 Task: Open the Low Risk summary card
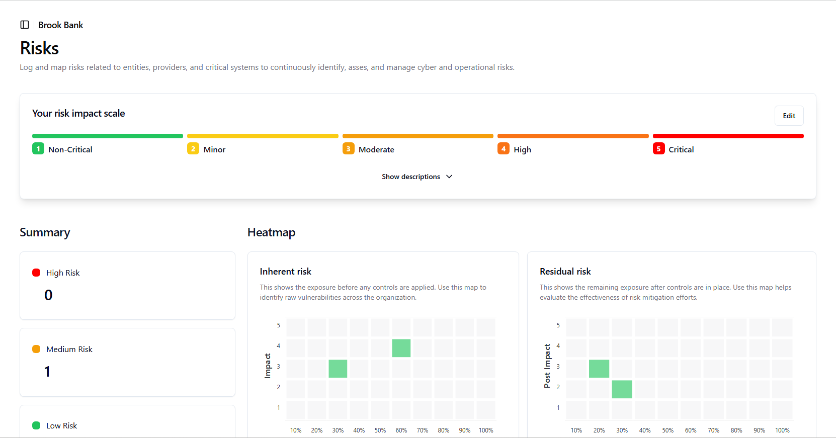[127, 421]
